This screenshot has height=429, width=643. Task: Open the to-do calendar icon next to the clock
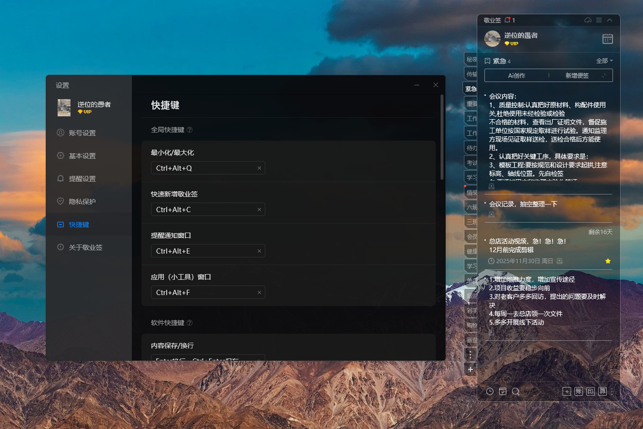[x=502, y=391]
